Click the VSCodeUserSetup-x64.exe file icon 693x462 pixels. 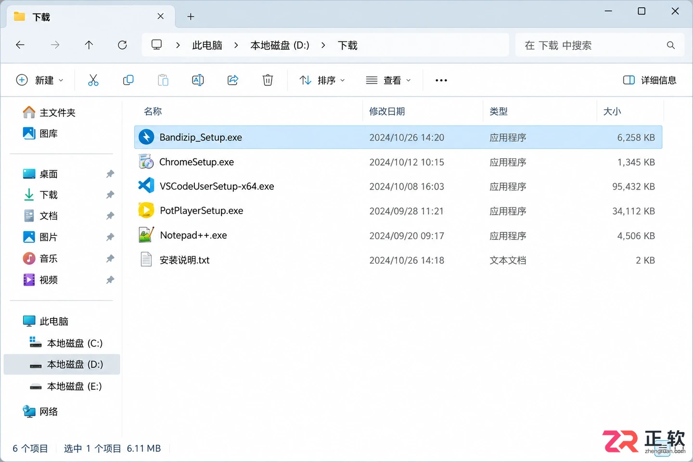tap(146, 186)
